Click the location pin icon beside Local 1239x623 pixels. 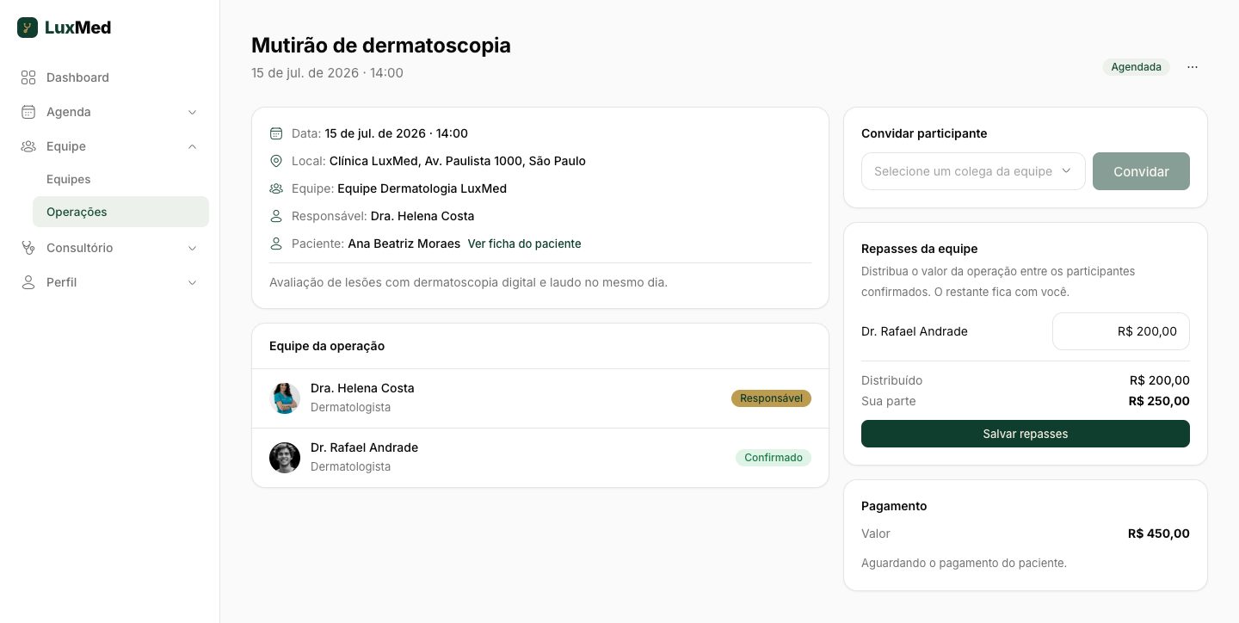point(276,161)
